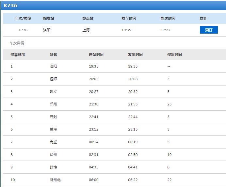
Task: Select the 车次/类型 column header
Action: pos(23,18)
